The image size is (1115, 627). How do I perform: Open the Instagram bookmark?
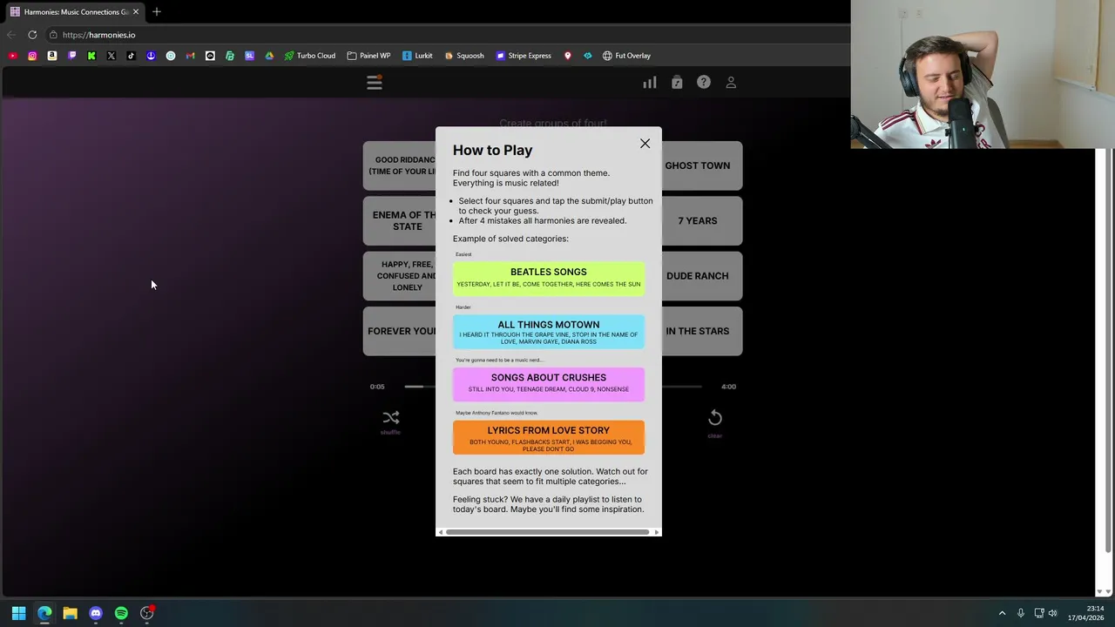click(32, 56)
